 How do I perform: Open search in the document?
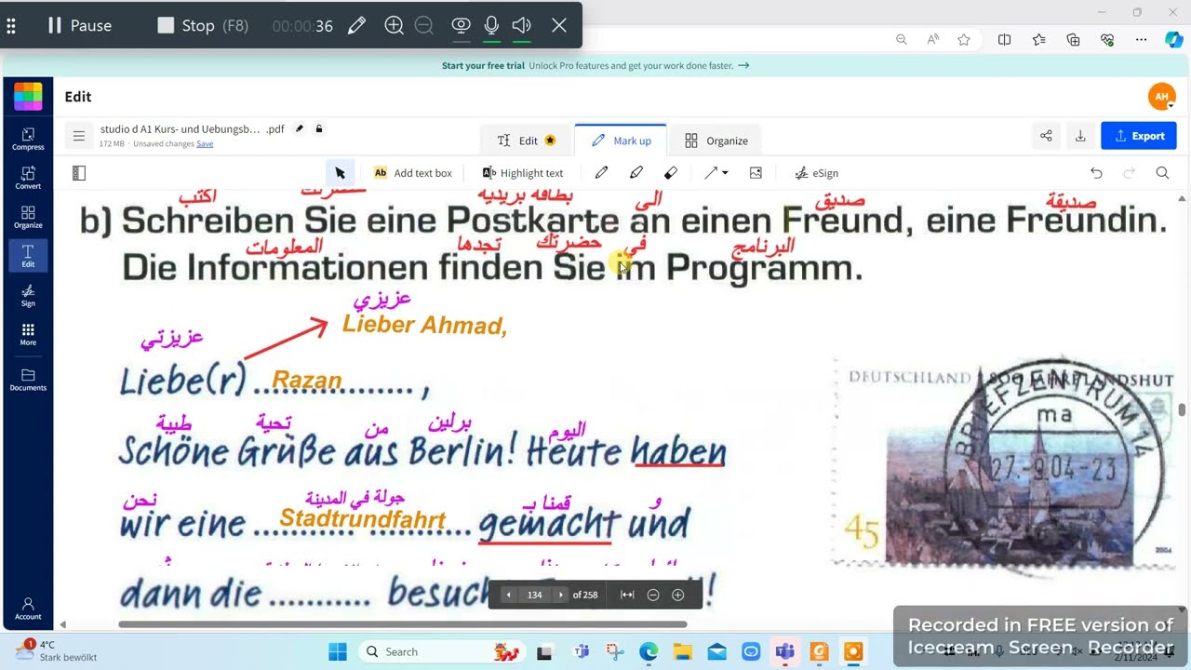(1162, 173)
